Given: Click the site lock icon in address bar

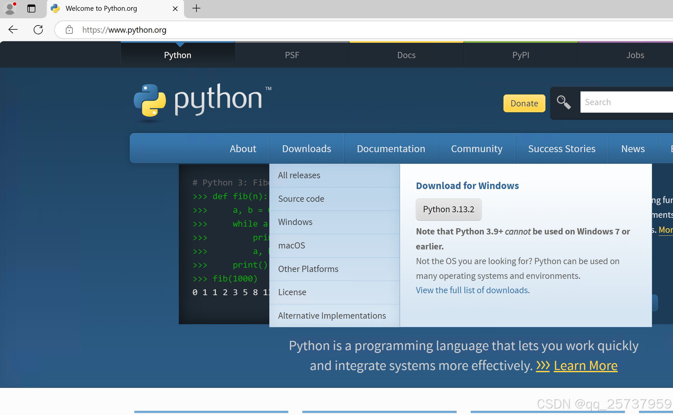Looking at the screenshot, I should coord(69,30).
